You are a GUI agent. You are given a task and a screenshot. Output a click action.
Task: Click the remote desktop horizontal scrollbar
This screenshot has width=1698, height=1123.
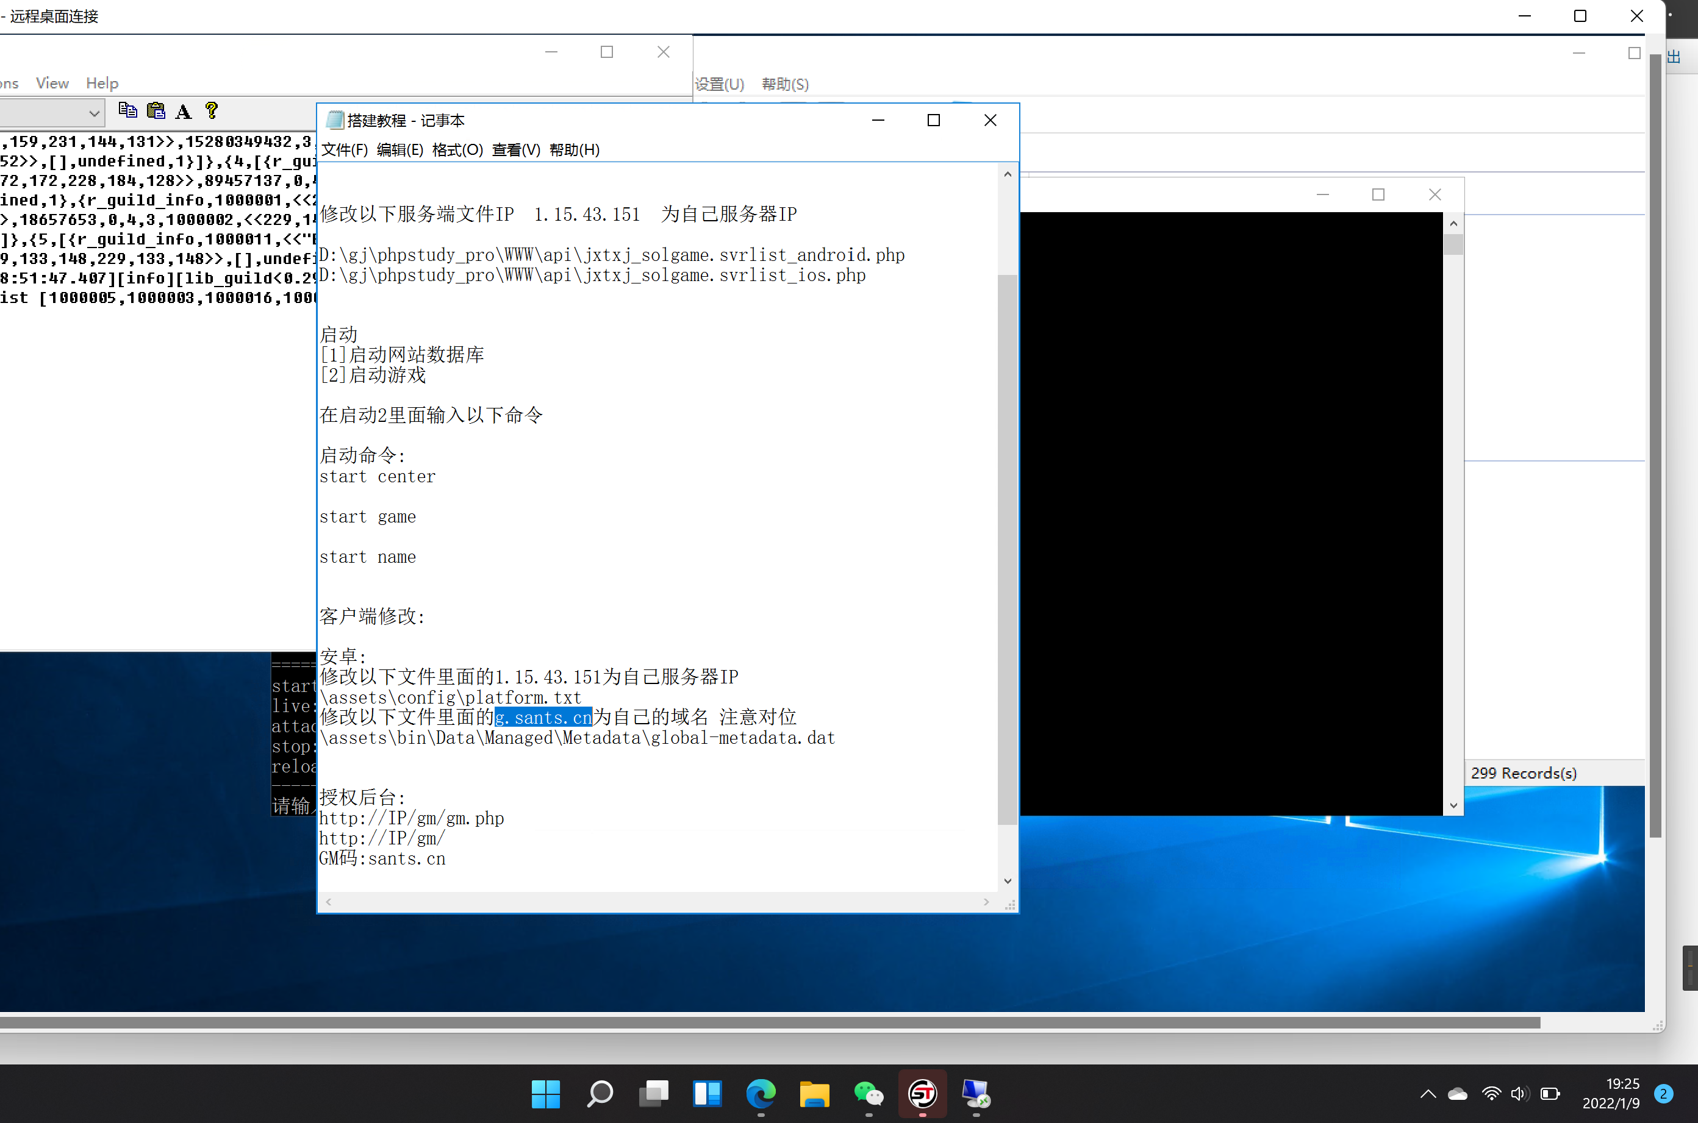(x=770, y=1023)
